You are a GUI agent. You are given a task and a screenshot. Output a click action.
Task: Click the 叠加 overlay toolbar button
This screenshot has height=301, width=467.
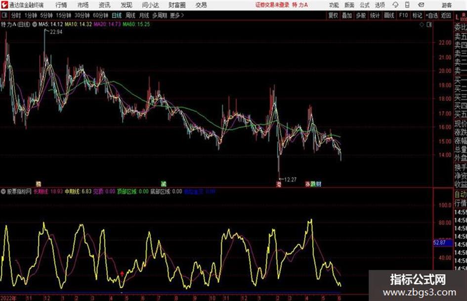pyautogui.click(x=347, y=15)
